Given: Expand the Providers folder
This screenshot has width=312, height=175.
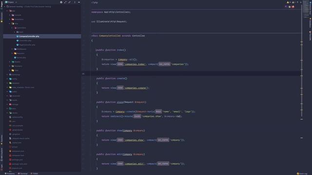Looking at the screenshot, I should click(x=10, y=66).
